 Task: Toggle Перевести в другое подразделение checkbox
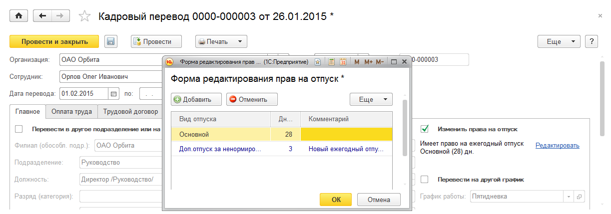[x=19, y=129]
